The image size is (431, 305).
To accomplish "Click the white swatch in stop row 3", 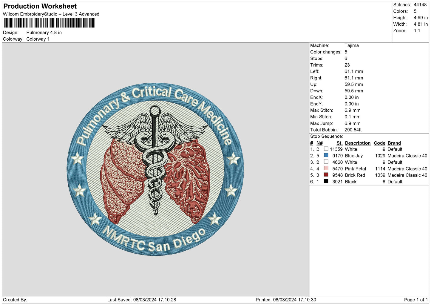I will tap(326, 162).
